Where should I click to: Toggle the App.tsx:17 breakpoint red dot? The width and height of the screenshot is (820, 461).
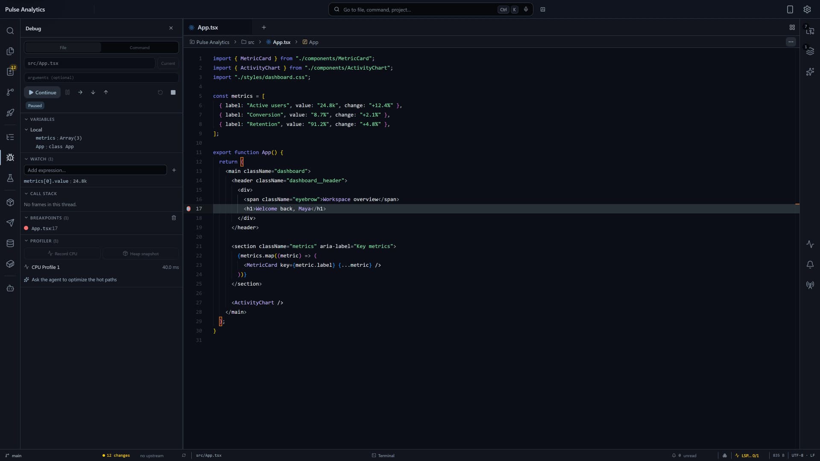26,228
